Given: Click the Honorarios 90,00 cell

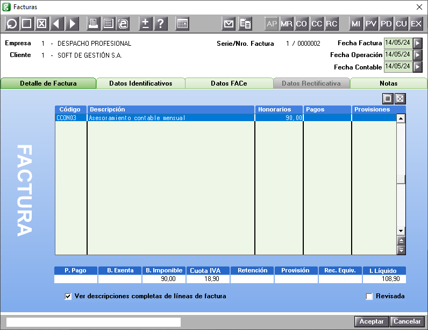Looking at the screenshot, I should [x=279, y=118].
